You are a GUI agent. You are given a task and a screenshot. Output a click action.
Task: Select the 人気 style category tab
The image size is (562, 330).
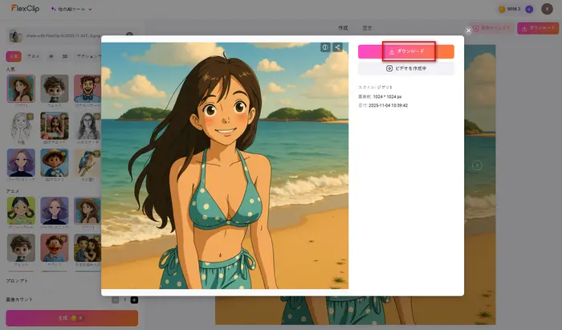coord(14,56)
